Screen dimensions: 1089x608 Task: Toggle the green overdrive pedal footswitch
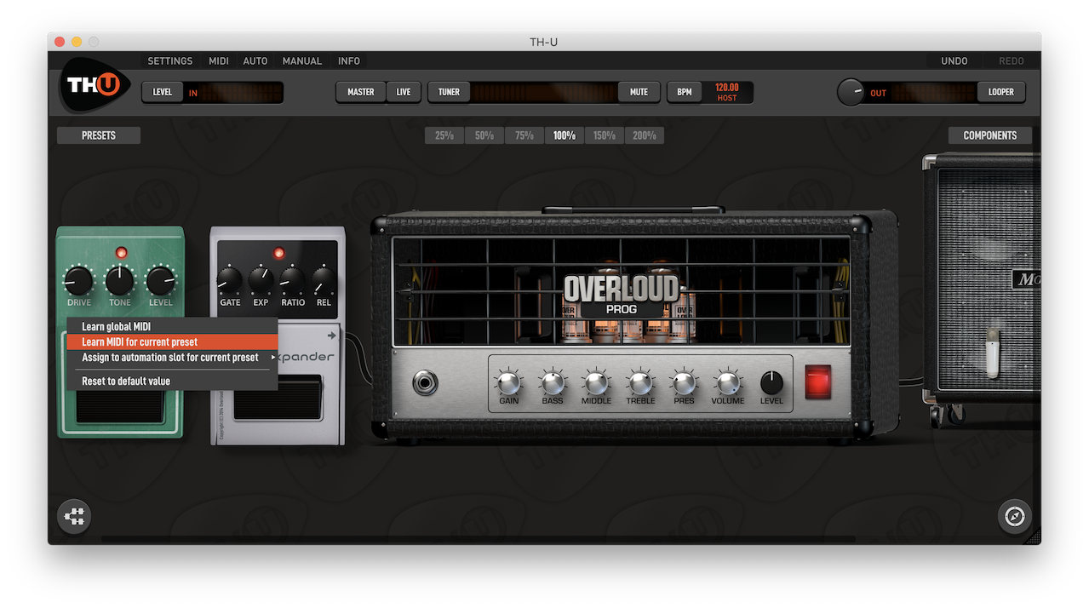pyautogui.click(x=120, y=406)
